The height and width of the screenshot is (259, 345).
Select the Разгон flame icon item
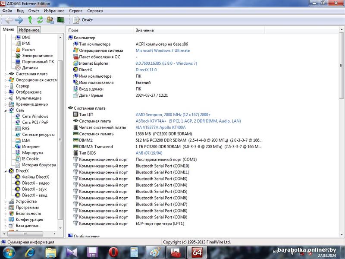coord(18,50)
